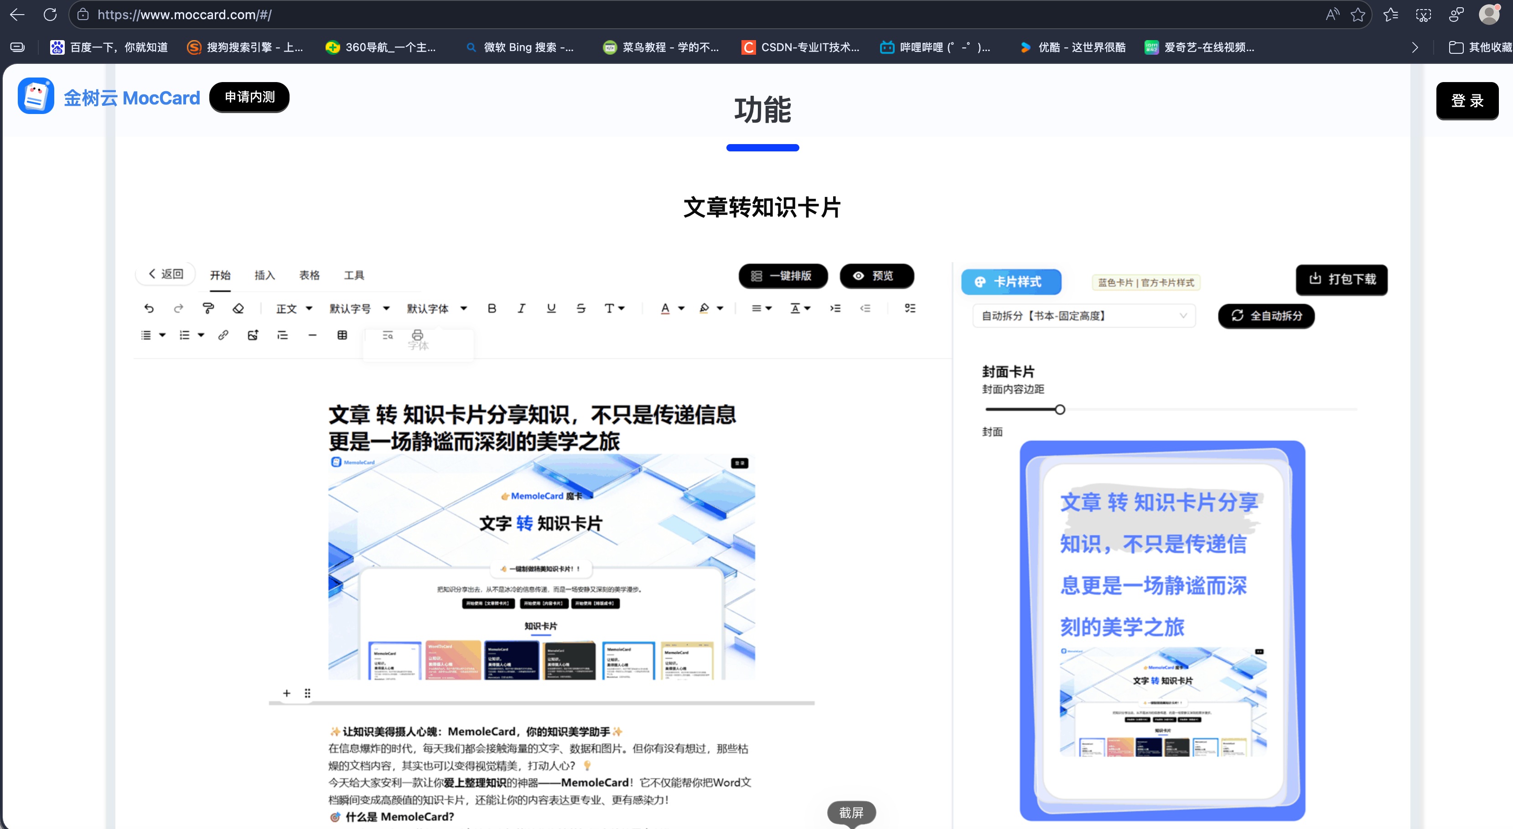Open the T text style dropdown
1513x829 pixels.
[614, 308]
